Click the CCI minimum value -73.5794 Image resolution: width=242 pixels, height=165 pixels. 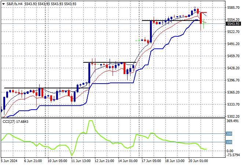233,155
